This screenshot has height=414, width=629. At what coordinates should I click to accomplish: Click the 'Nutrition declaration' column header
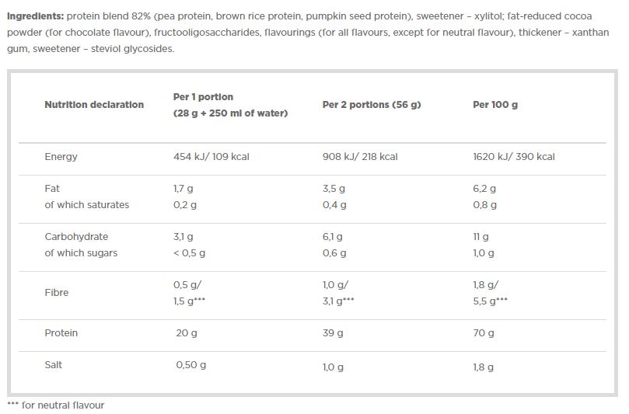(94, 105)
